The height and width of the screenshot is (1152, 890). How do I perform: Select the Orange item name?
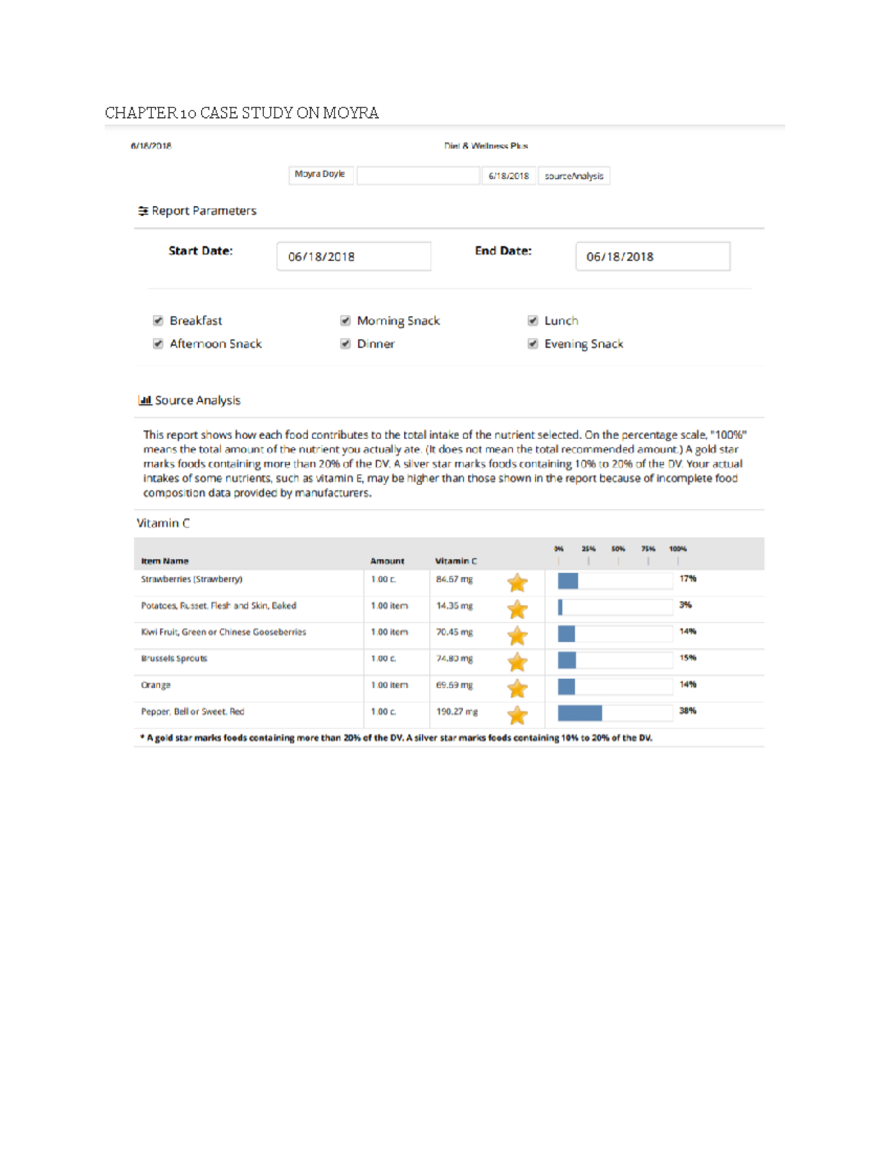click(x=156, y=685)
